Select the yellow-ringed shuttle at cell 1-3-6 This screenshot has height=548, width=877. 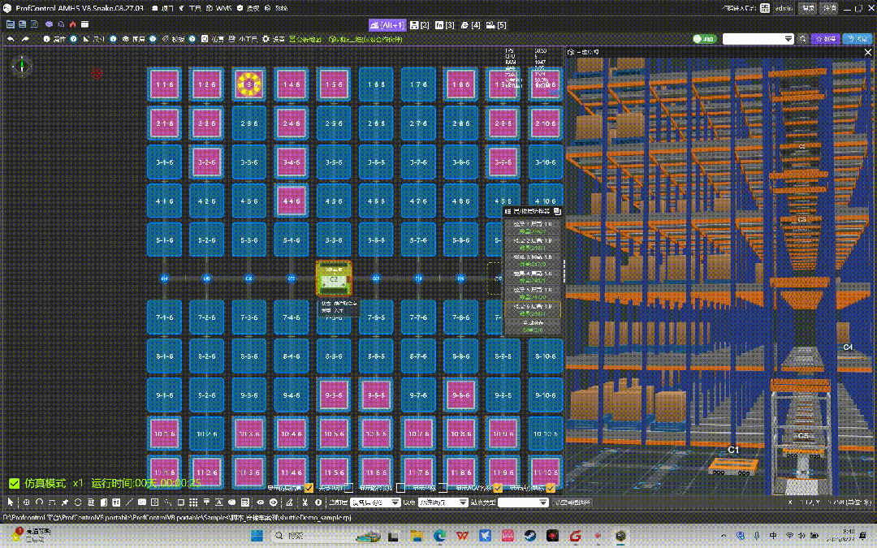[249, 84]
